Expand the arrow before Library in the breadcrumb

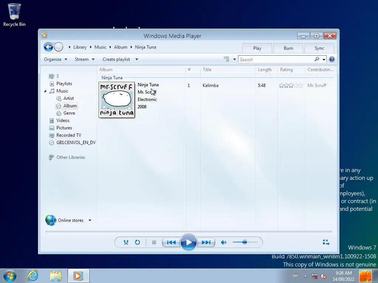point(69,47)
